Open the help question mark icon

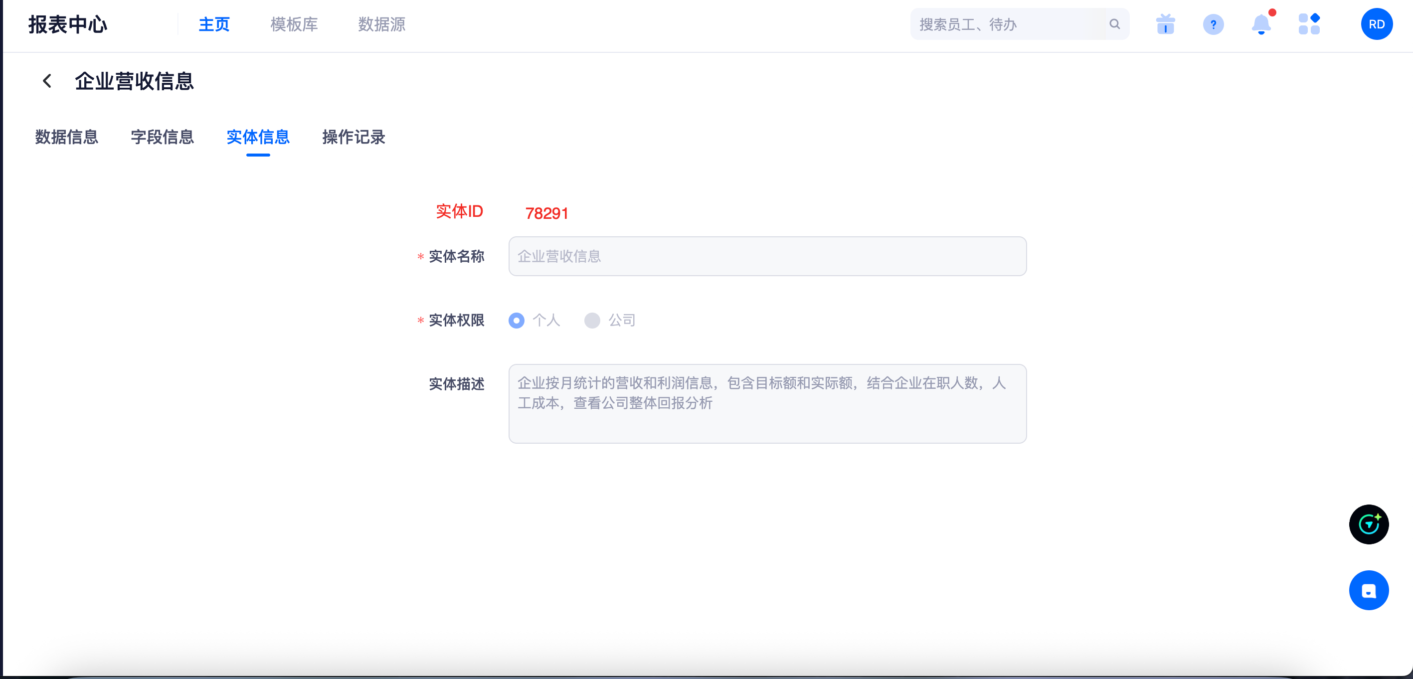[1213, 24]
